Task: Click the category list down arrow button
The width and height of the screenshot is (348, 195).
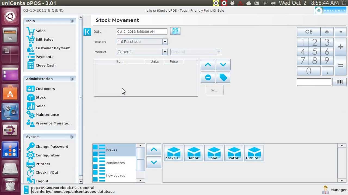Action: (x=154, y=162)
